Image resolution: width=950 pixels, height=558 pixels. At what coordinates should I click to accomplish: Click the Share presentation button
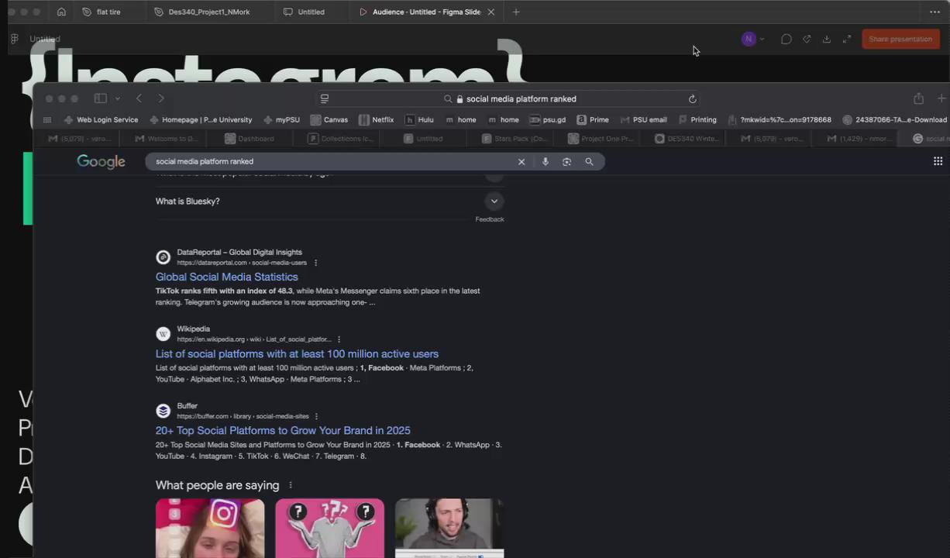pos(900,39)
